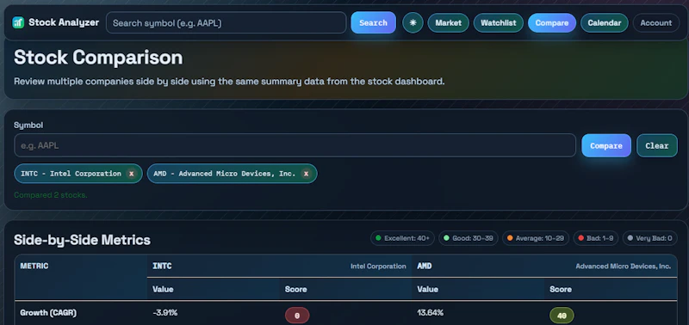Open the Calendar page
The width and height of the screenshot is (689, 325).
(605, 23)
